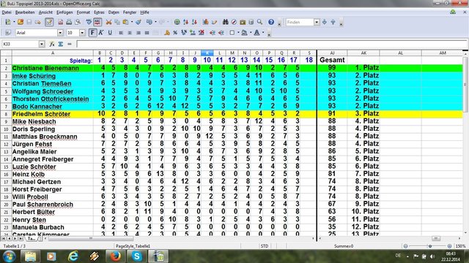
Task: Click the Find Next down arrow
Action: (324, 23)
